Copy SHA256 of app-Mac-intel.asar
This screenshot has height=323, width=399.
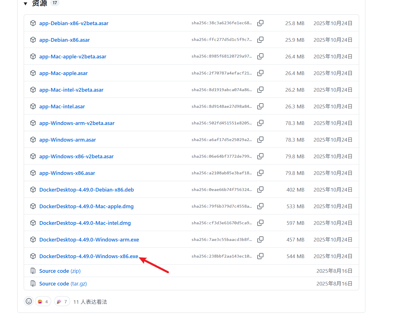click(x=260, y=106)
